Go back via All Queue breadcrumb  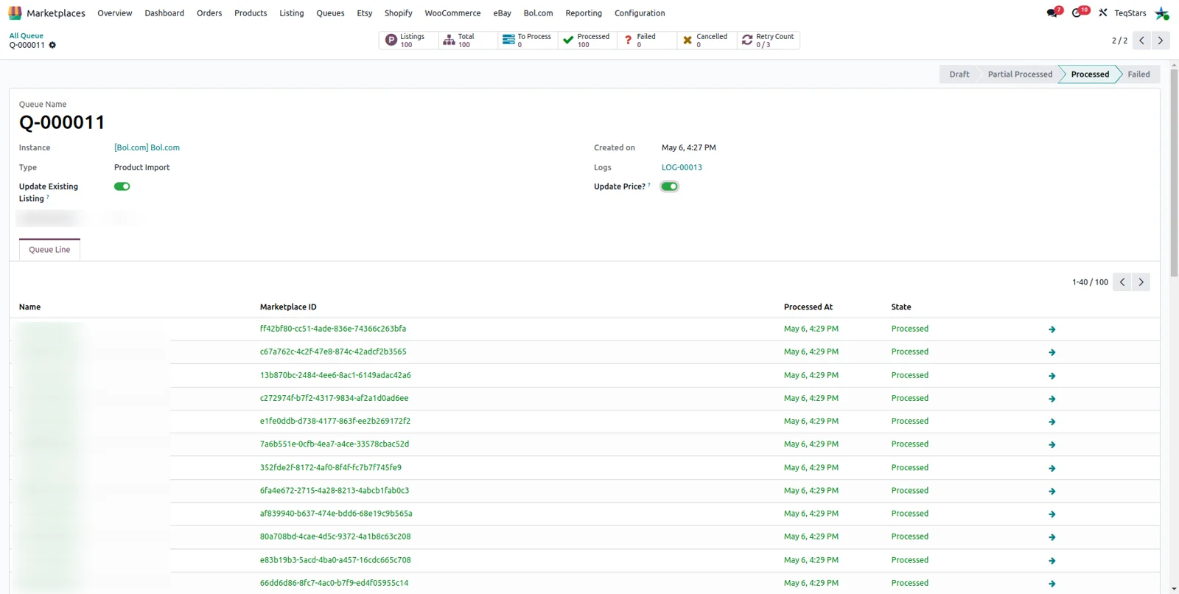pyautogui.click(x=26, y=35)
